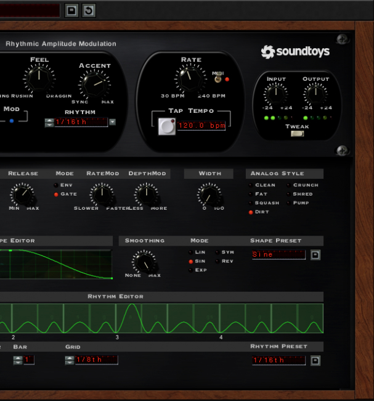Click the Input gain knob

pos(276,94)
